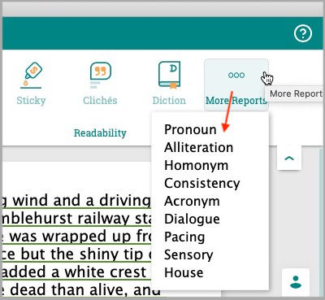Click the text 'dead than alive, and'
This screenshot has height=300, width=325.
point(85,290)
